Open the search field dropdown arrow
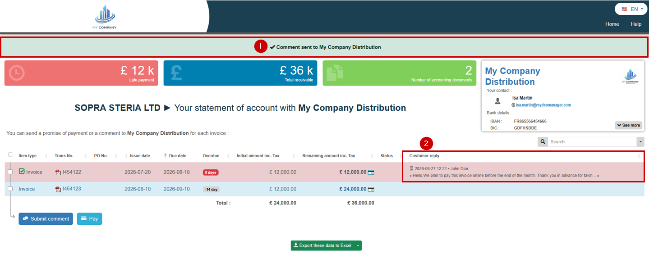649x259 pixels. click(x=640, y=142)
